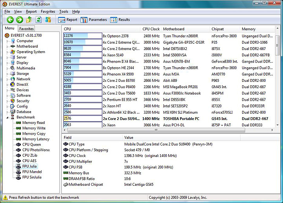The height and width of the screenshot is (203, 283).
Task: Expand the Computer tree node
Action: coord(7,41)
